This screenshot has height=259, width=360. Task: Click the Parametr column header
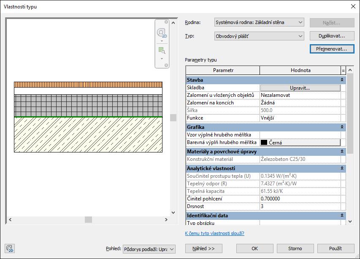tap(223, 70)
